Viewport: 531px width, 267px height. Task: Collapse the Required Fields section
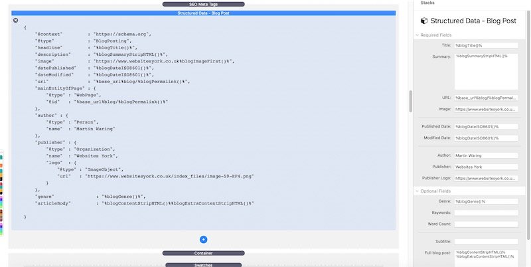coord(417,35)
